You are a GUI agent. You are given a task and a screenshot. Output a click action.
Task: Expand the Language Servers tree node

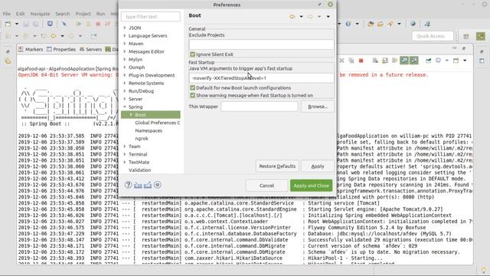[125, 36]
